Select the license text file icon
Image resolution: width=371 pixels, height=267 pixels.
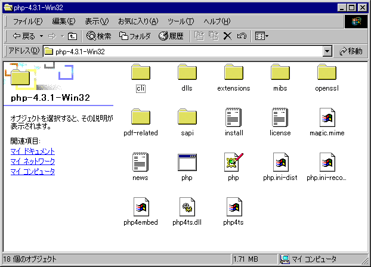click(x=280, y=117)
